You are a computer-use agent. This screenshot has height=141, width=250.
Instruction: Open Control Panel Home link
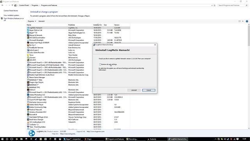pyautogui.click(x=11, y=11)
